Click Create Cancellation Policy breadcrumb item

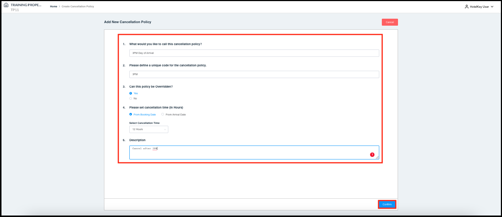78,7
